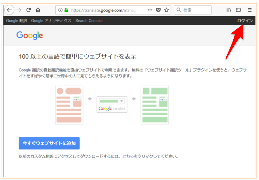The width and height of the screenshot is (259, 180).
Task: Open Search Console in the top navigation
Action: point(89,21)
